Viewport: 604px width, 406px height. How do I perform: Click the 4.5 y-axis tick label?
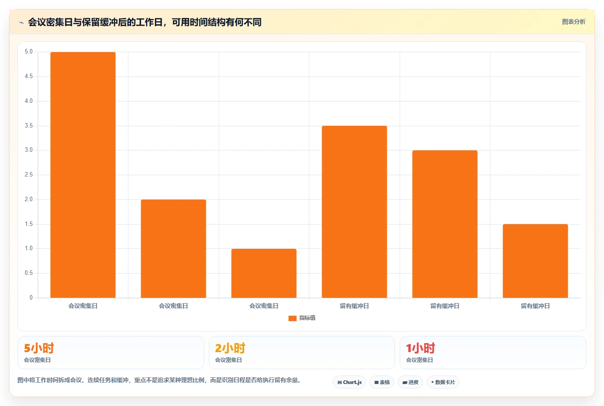[x=29, y=76]
